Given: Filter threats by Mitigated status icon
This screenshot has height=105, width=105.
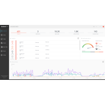Looking at the screenshot, I should point(12,47).
